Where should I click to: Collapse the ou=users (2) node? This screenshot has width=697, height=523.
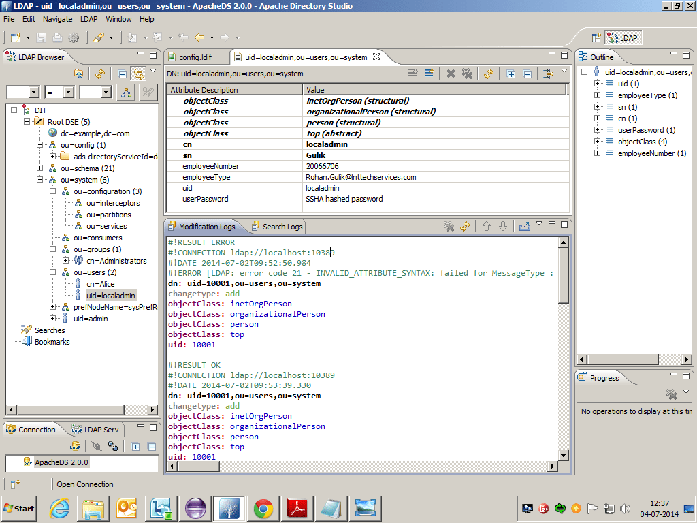[x=53, y=272]
